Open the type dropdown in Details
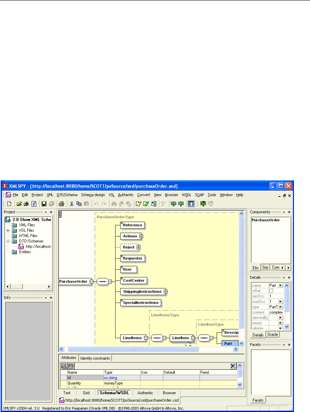The height and width of the screenshot is (412, 310). pos(280,307)
